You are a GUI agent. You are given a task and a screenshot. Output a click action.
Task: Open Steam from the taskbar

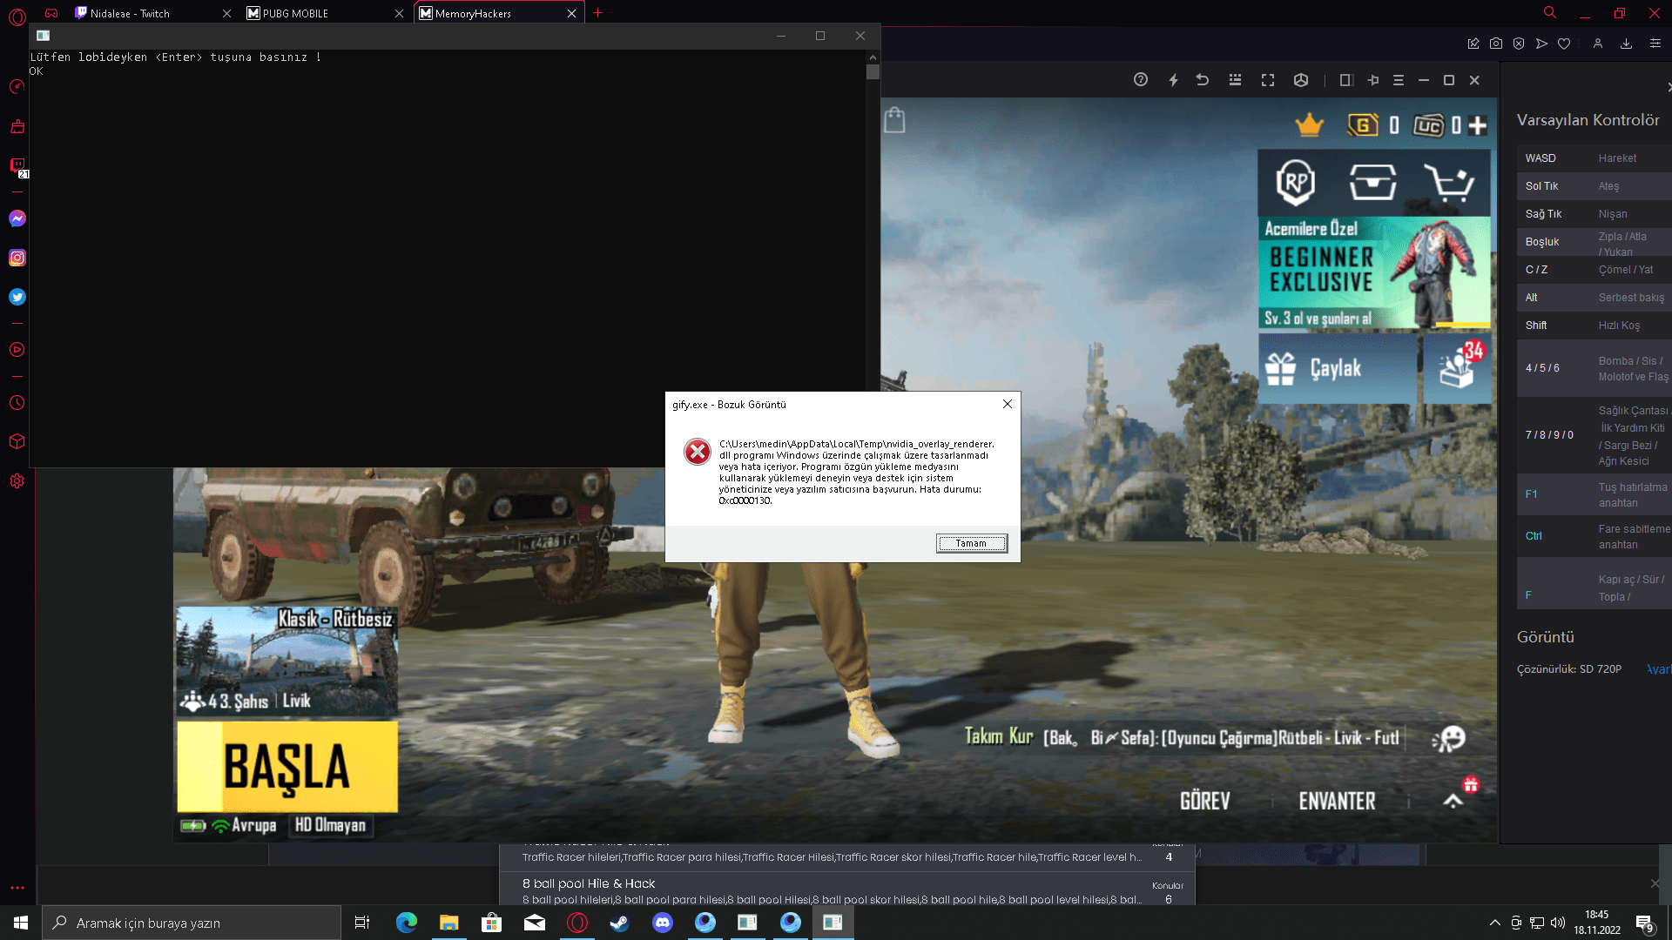[x=619, y=923]
